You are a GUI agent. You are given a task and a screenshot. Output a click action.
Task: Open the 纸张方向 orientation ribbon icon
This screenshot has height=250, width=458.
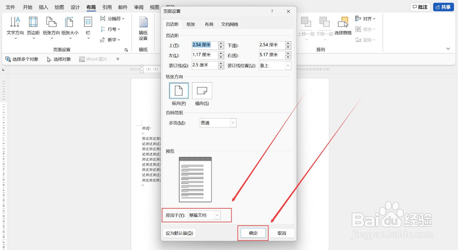[x=52, y=27]
